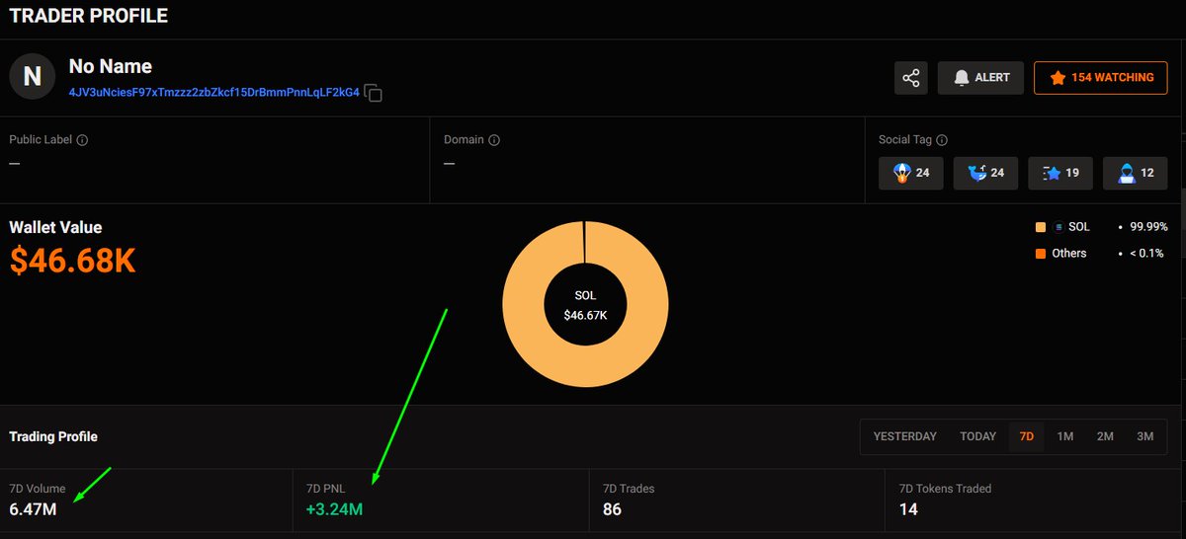Switch trading profile to YESTERDAY
1186x539 pixels.
pos(904,436)
